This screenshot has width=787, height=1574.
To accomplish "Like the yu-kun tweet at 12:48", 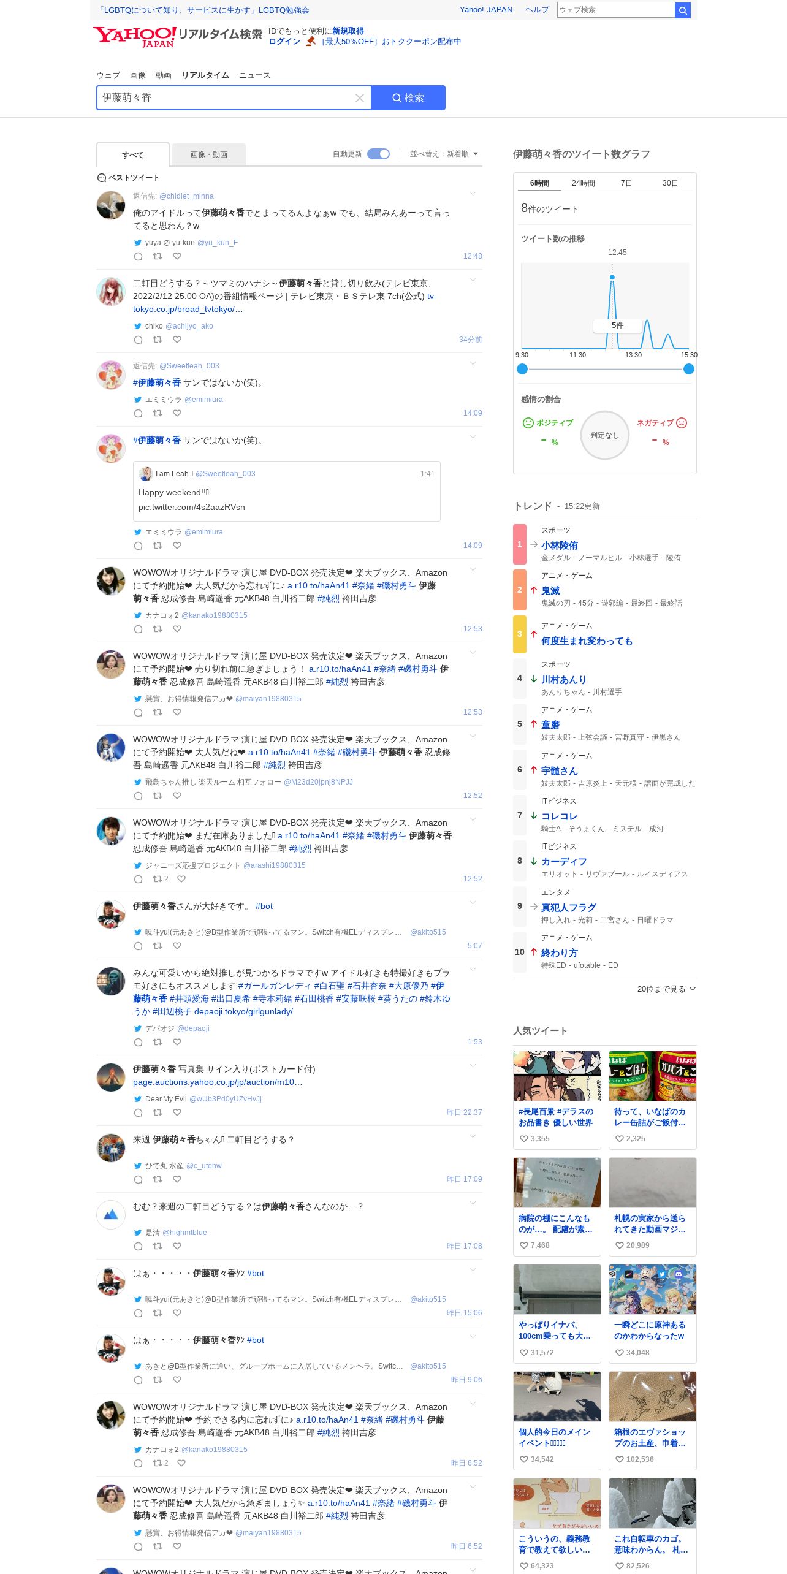I will click(x=177, y=256).
